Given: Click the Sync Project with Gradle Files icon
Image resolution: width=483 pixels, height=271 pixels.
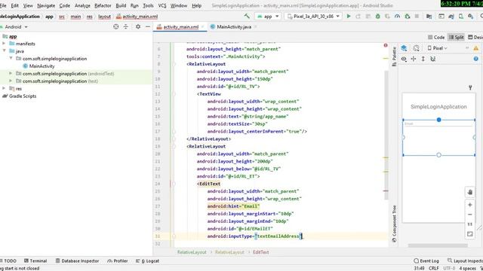Looking at the screenshot, I should [x=451, y=17].
